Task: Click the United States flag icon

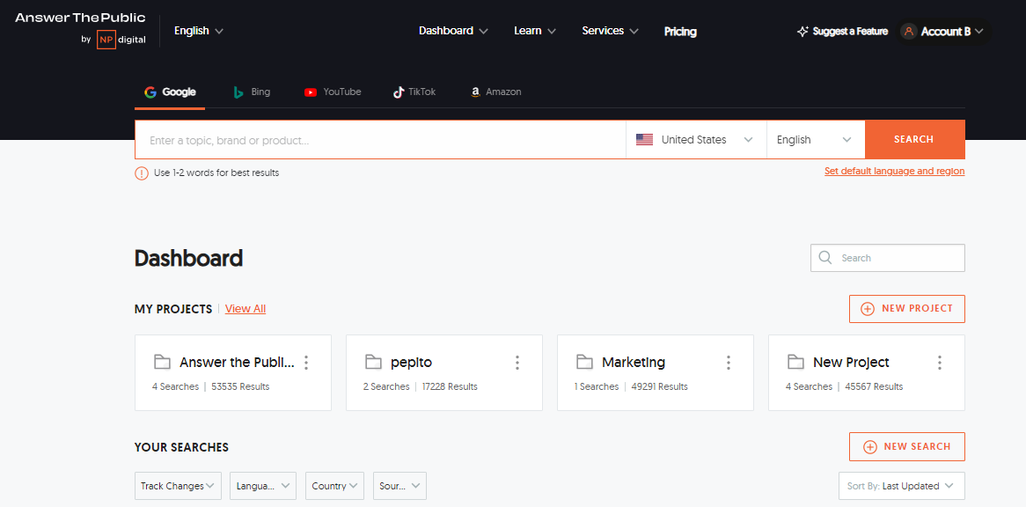Action: [x=644, y=139]
